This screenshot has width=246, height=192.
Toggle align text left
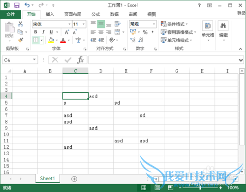click(93, 32)
